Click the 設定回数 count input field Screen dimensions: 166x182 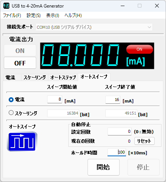[120, 131]
